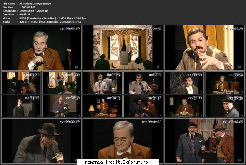Click the file name 'Al matale Caragiale.mp4'
Viewport: 246px width, 165px height.
click(x=35, y=3)
